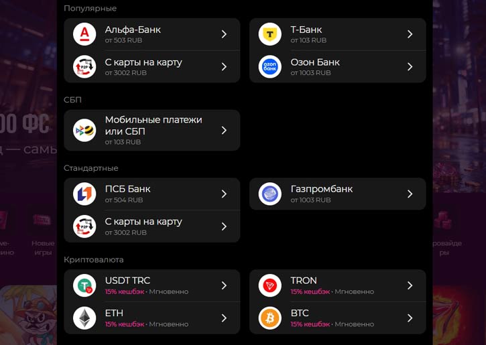Open the BTC row chevron
The height and width of the screenshot is (345, 486).
click(410, 318)
